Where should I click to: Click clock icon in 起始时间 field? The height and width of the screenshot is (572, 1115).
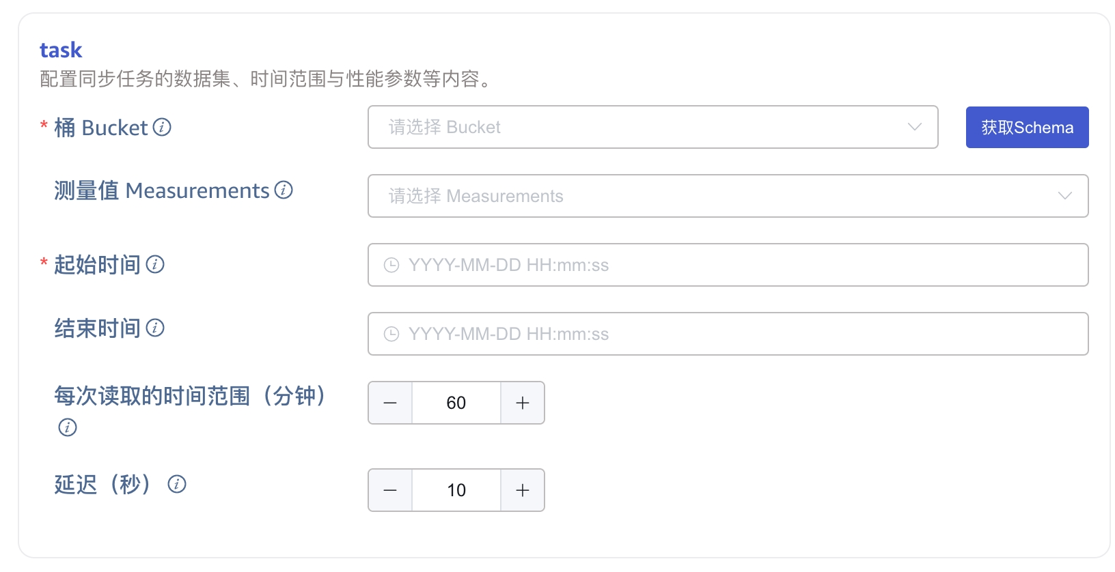(x=391, y=265)
